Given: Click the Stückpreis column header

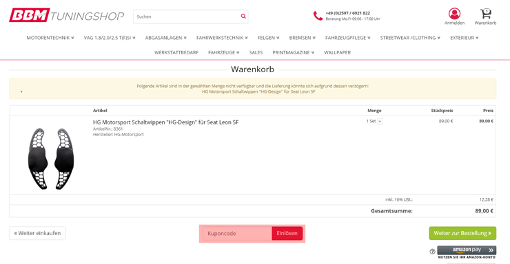Looking at the screenshot, I should [x=442, y=111].
